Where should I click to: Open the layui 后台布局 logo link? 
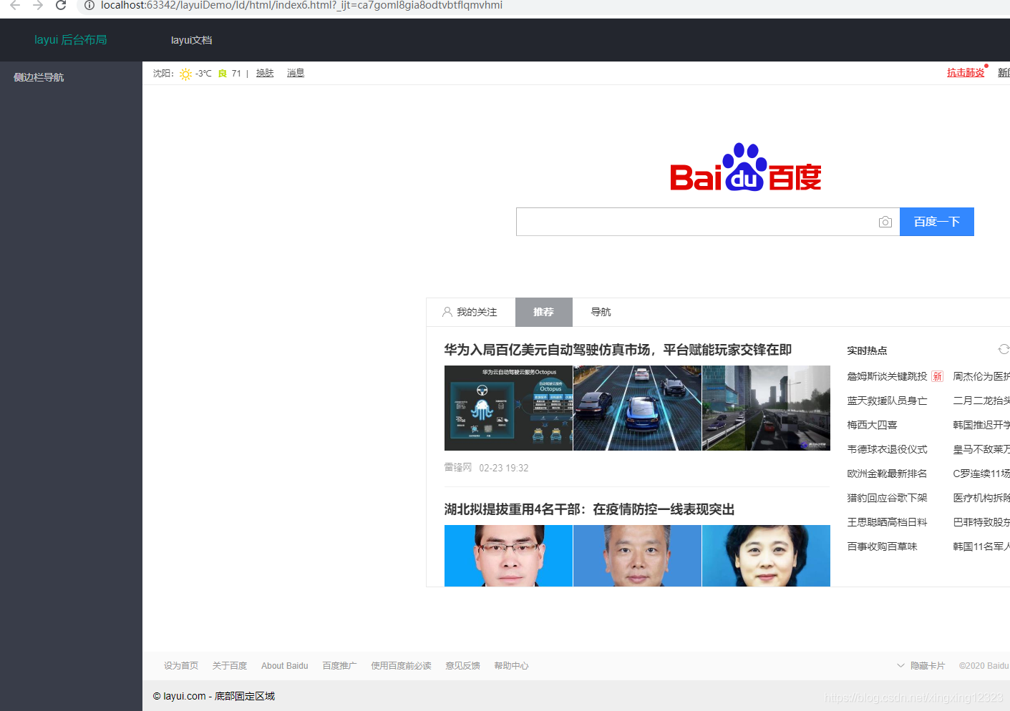coord(71,40)
